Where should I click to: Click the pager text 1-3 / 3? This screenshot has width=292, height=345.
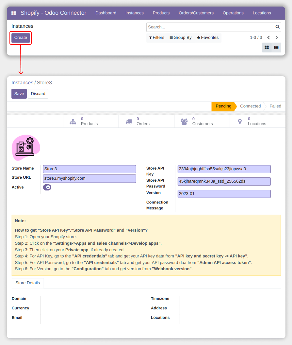[256, 38]
